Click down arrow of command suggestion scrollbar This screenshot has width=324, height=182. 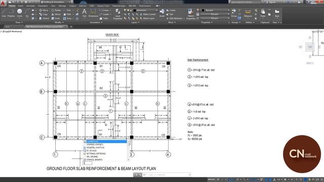129,160
